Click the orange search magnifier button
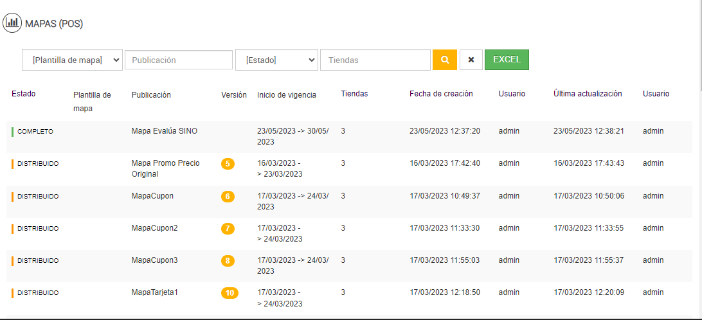 [444, 60]
